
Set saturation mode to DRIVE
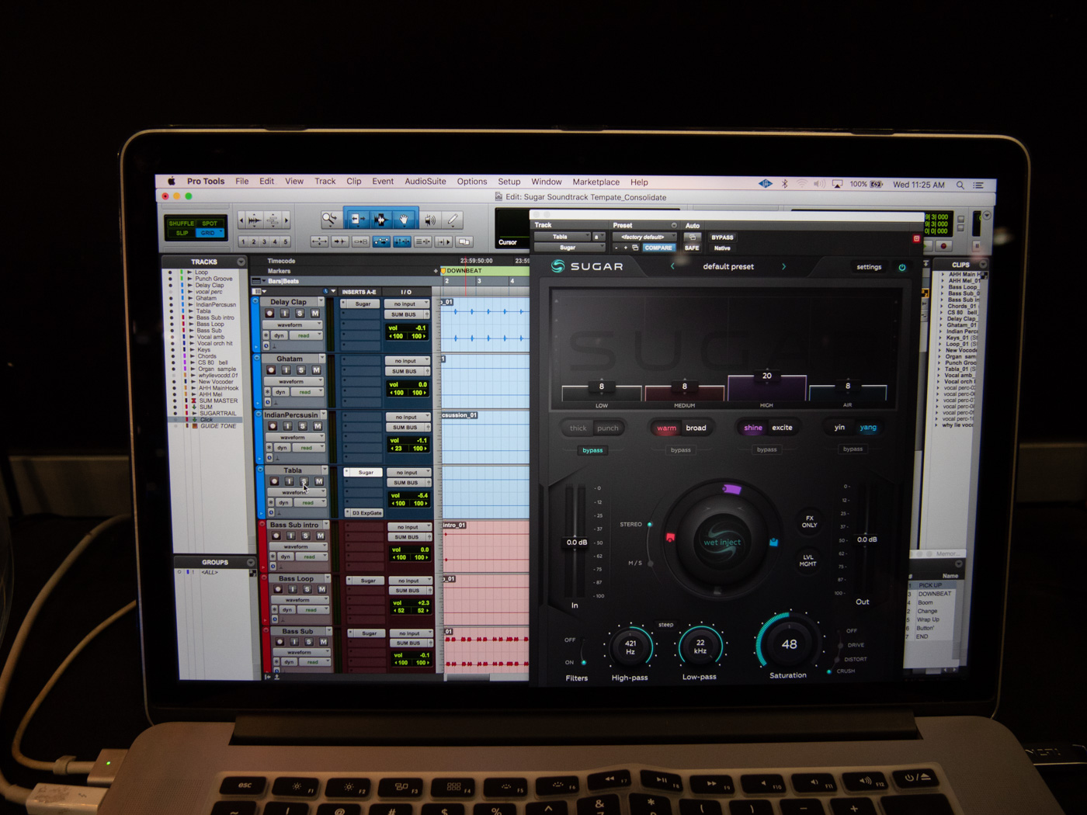[855, 645]
